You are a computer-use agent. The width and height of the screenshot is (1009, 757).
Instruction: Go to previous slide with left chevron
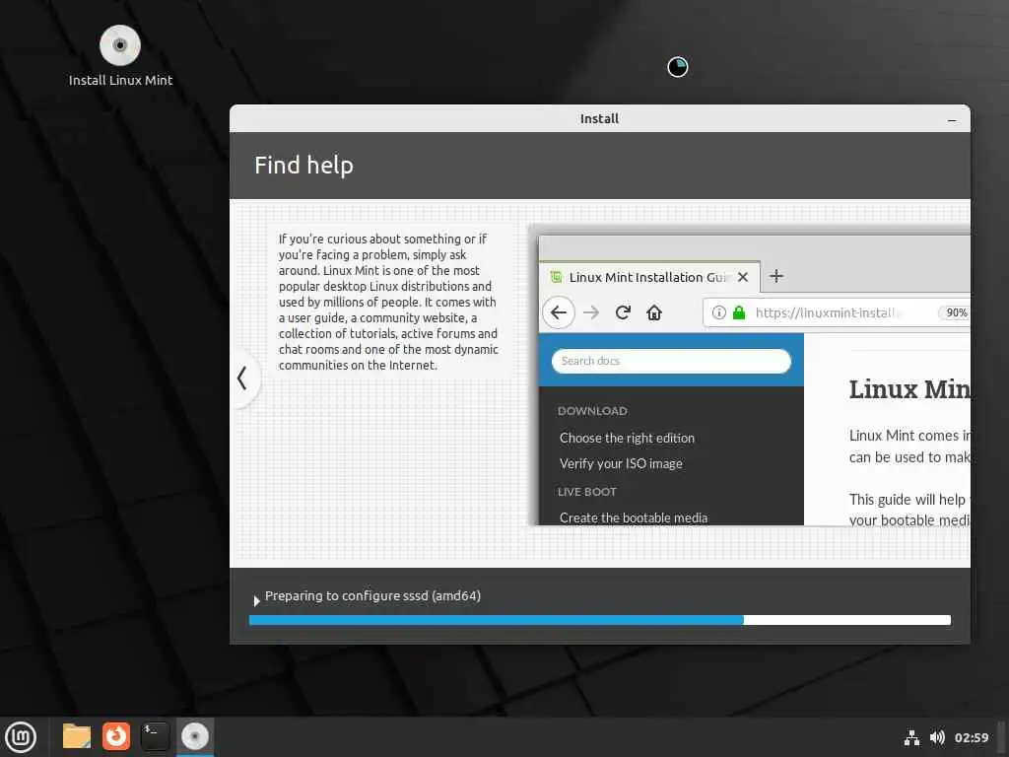[x=242, y=378]
